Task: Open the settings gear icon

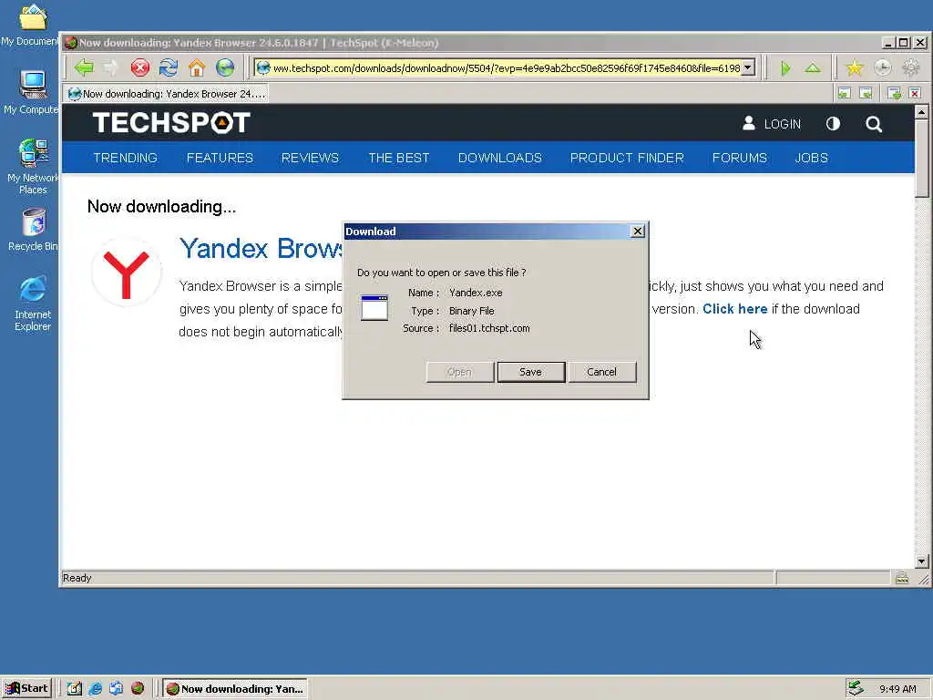Action: point(911,67)
